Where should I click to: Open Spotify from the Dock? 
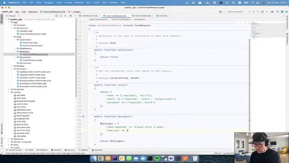(x=157, y=158)
